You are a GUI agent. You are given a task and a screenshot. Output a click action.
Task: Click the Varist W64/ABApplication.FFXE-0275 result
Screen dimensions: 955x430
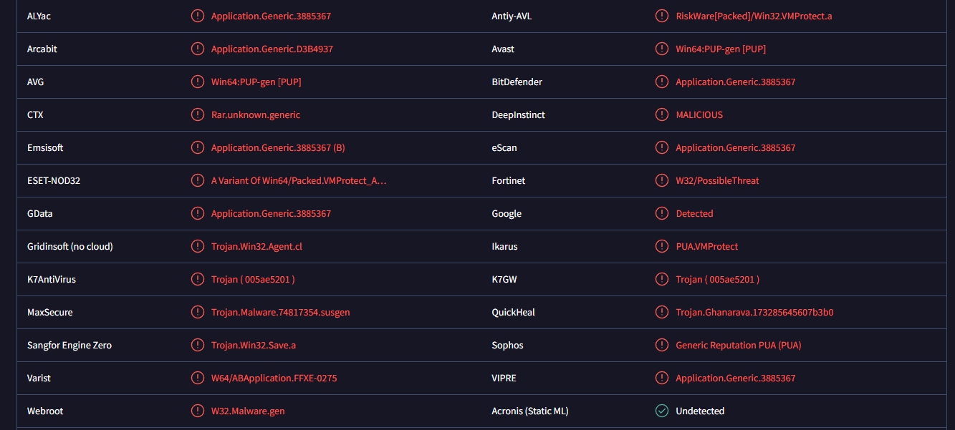(x=274, y=378)
